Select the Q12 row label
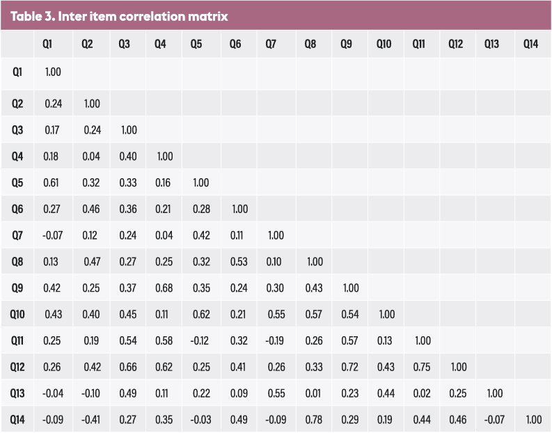The width and height of the screenshot is (552, 433). pos(17,367)
